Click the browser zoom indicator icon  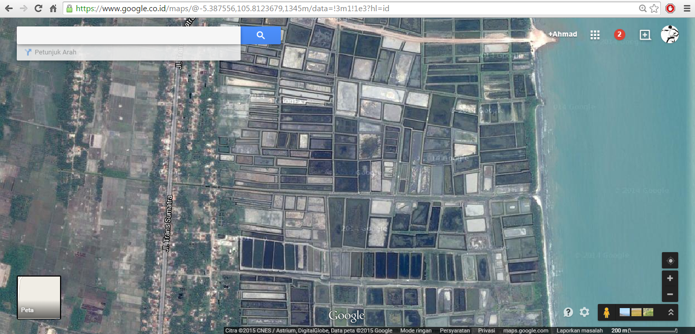[643, 9]
